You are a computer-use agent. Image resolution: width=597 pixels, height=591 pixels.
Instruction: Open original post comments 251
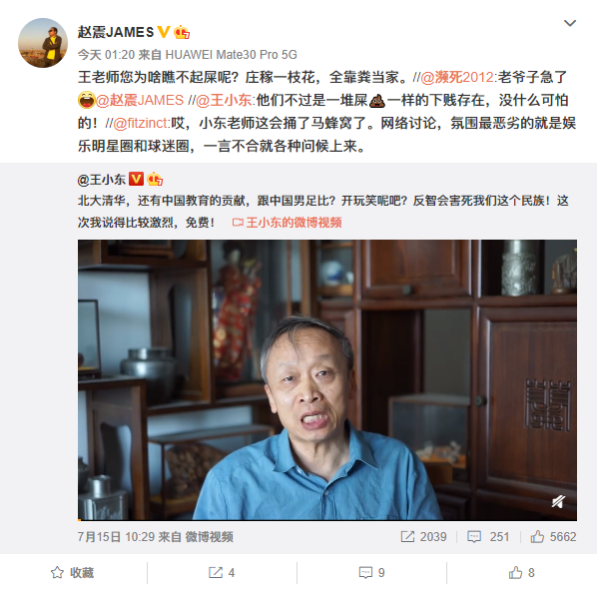[488, 537]
